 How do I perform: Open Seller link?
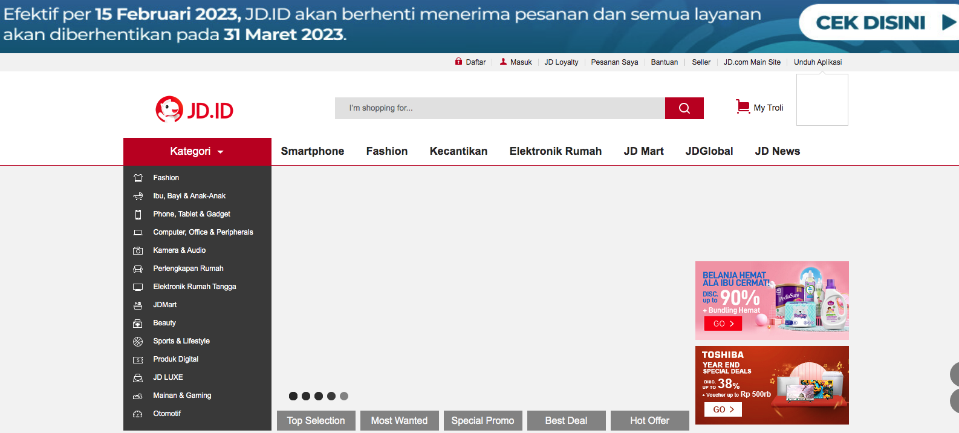701,62
